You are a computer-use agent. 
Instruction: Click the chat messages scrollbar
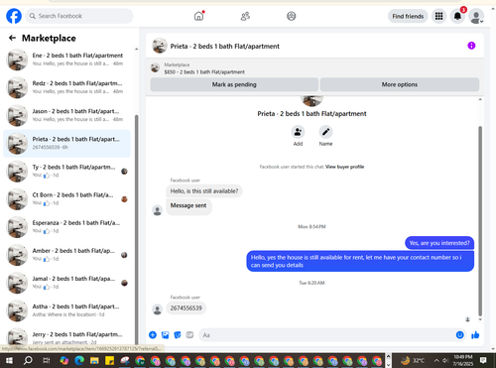tap(480, 221)
